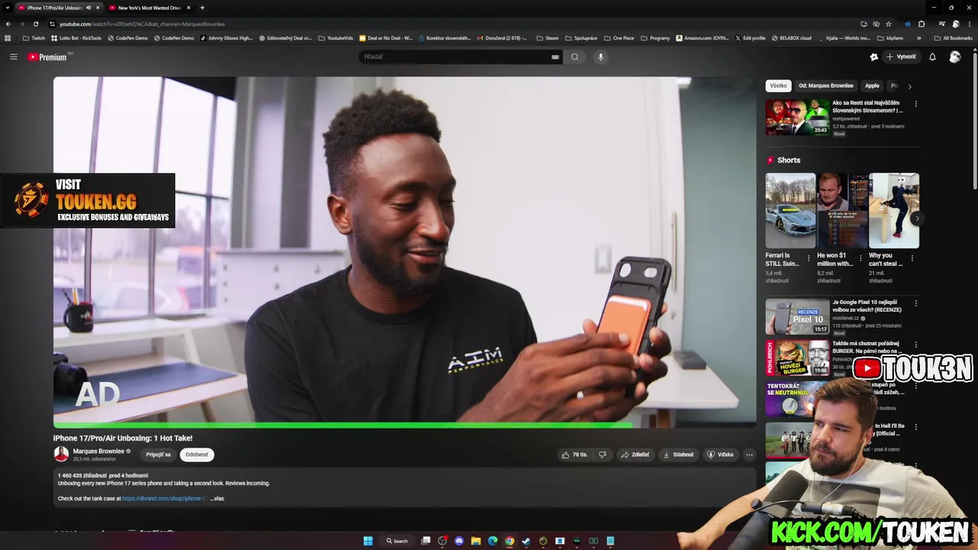Expand description with ...viac
Viewport: 978px width, 550px height.
[218, 498]
